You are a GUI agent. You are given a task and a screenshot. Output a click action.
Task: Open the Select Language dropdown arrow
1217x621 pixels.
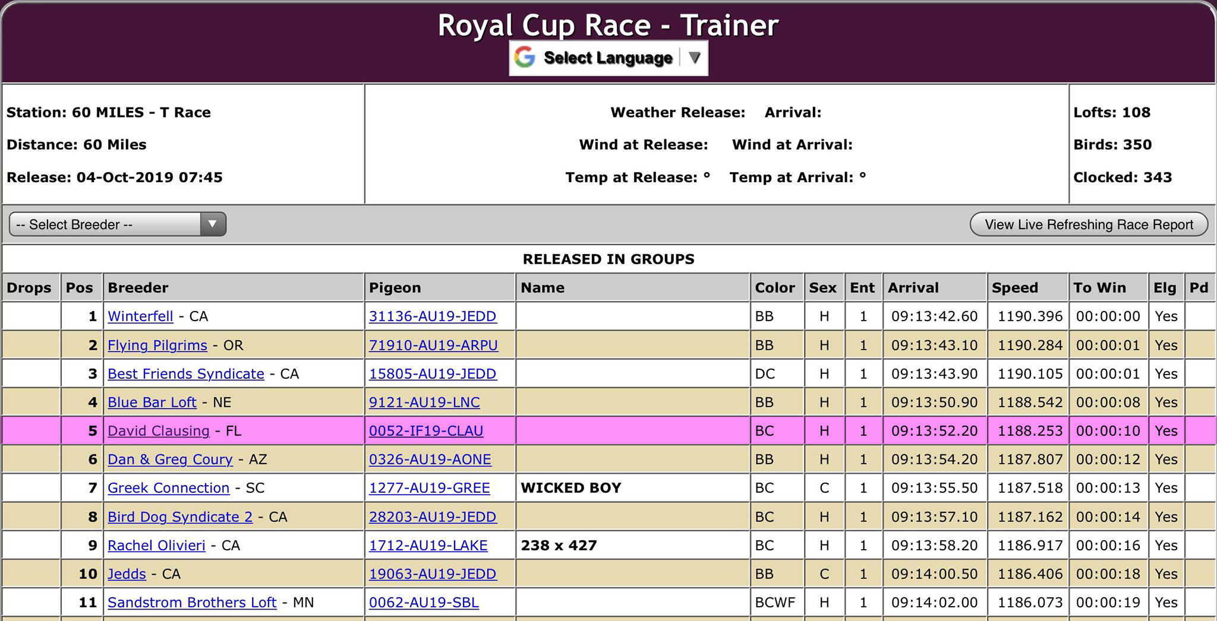pyautogui.click(x=694, y=58)
